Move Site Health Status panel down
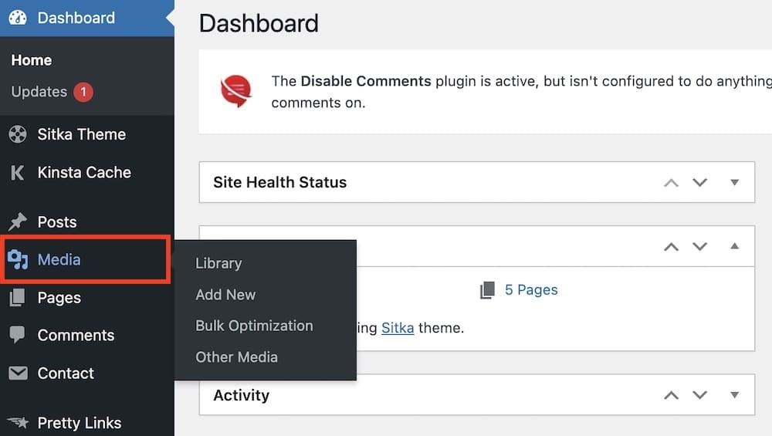 pyautogui.click(x=699, y=183)
